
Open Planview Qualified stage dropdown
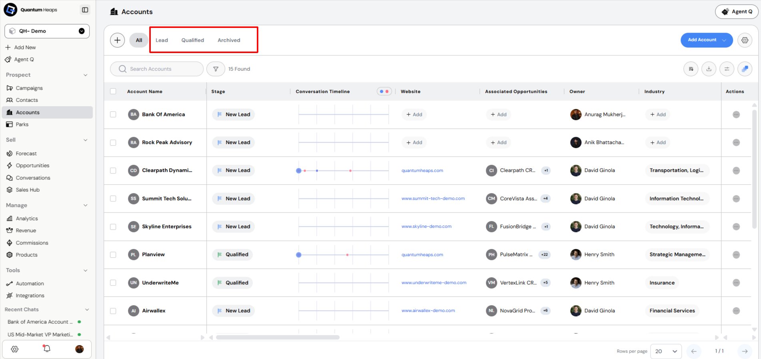point(232,254)
